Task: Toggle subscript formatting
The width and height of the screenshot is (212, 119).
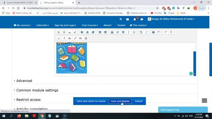Action: (70, 32)
